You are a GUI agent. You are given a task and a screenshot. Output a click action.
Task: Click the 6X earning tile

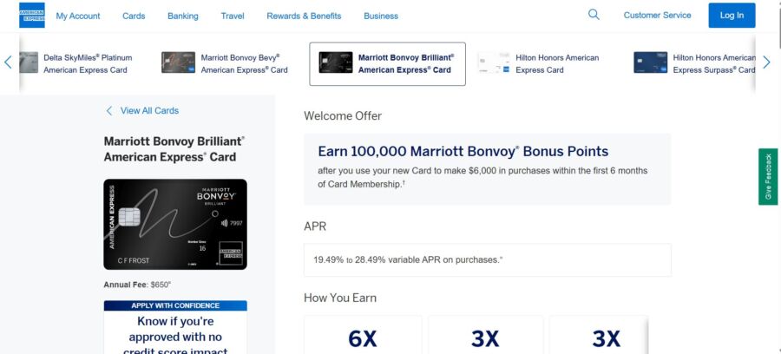click(363, 335)
